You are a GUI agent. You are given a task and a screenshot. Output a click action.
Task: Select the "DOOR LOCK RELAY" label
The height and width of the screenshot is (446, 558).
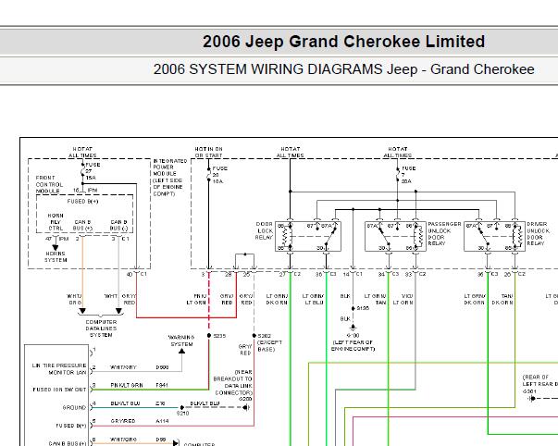[264, 230]
